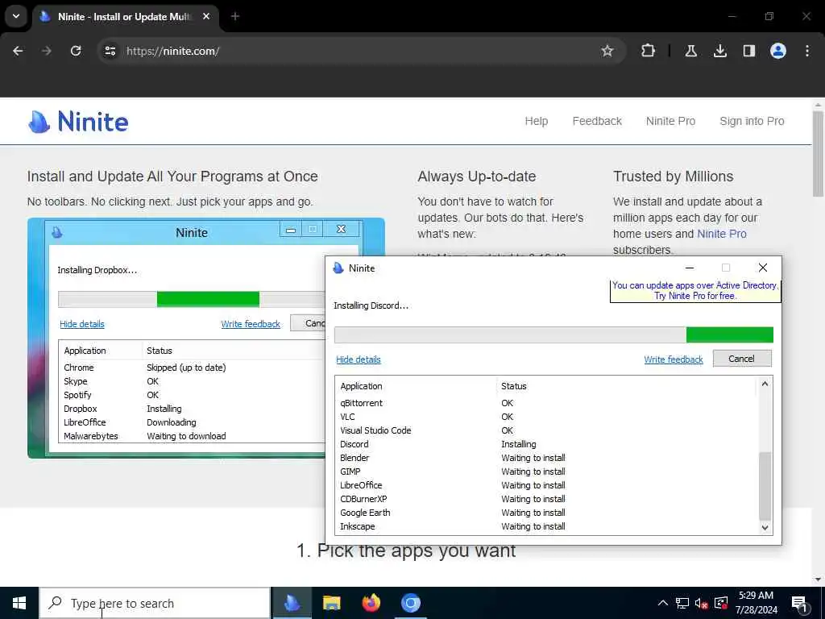Click Sign into Pro link
Viewport: 825px width, 619px height.
[752, 121]
